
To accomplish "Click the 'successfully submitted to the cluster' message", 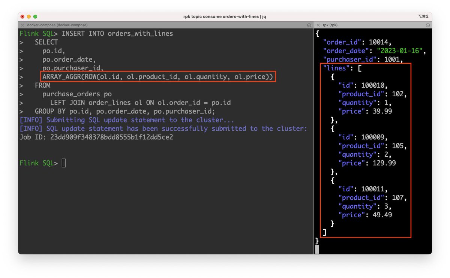I will pyautogui.click(x=163, y=129).
